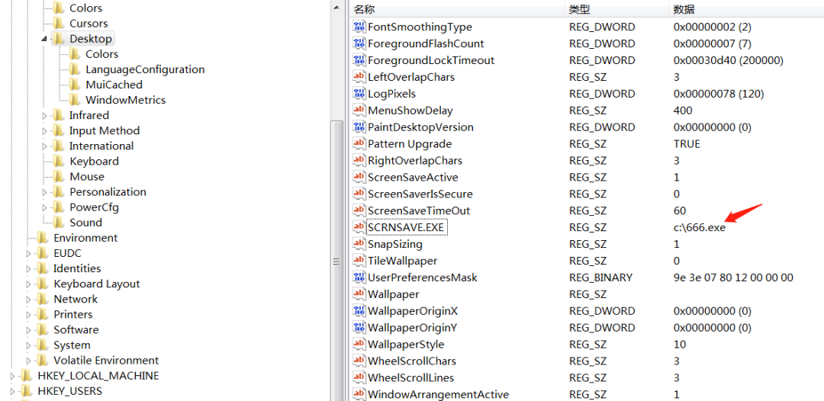824x401 pixels.
Task: Click the REG_BINARY type cell
Action: 600,277
